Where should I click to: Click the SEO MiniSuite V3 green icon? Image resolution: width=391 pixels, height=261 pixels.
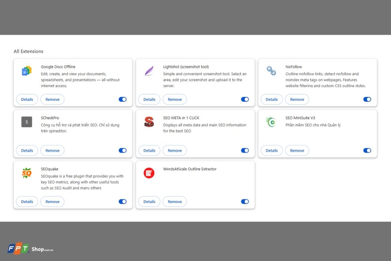271,122
